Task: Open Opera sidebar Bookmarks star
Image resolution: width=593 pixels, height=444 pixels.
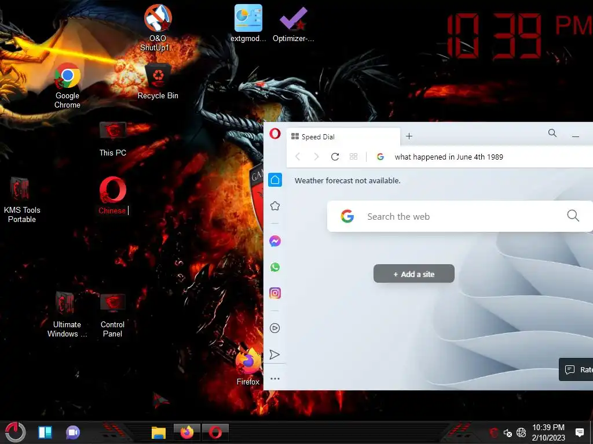Action: [x=275, y=206]
